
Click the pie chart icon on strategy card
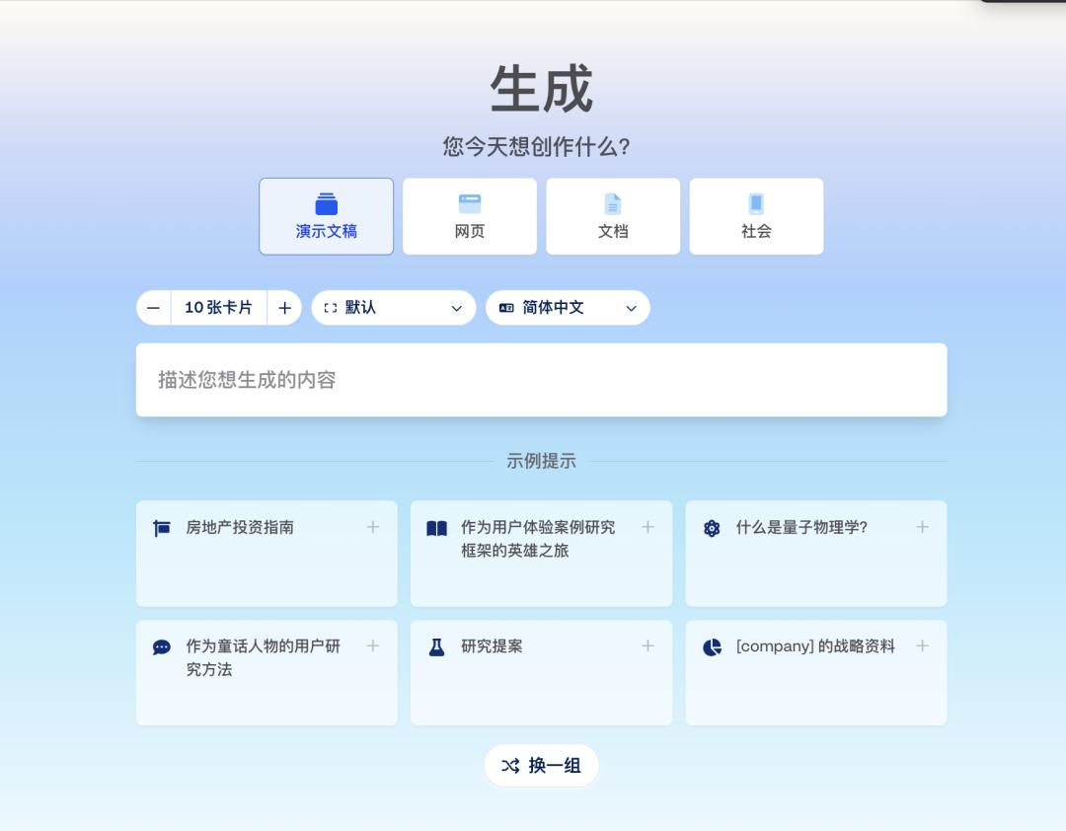click(x=712, y=647)
